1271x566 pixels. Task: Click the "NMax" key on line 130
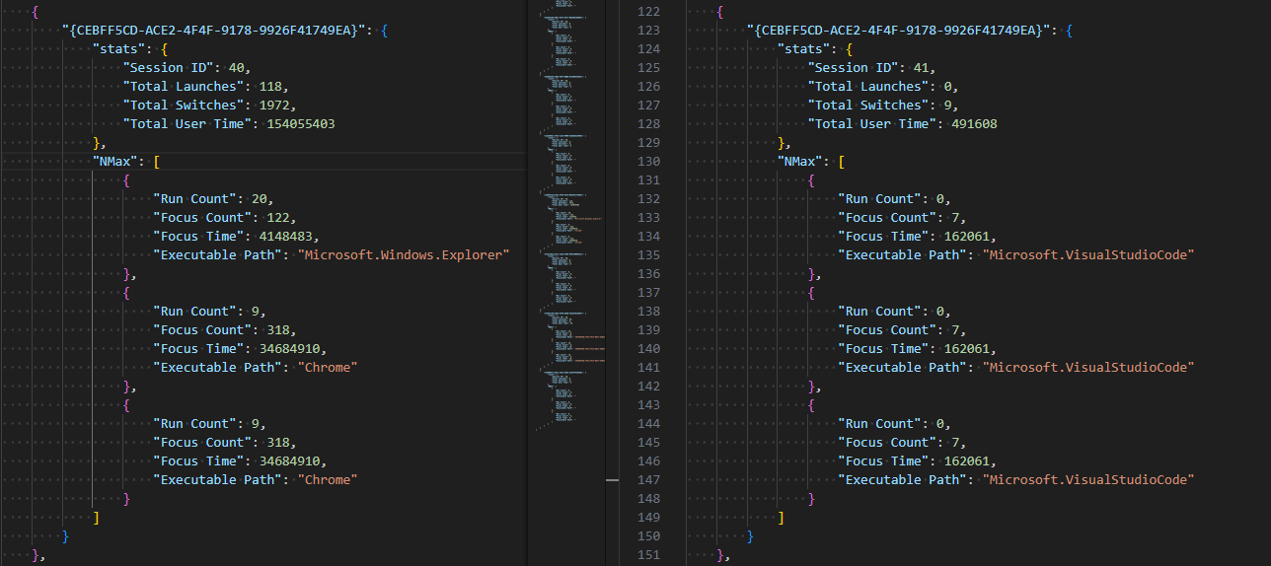click(x=802, y=162)
